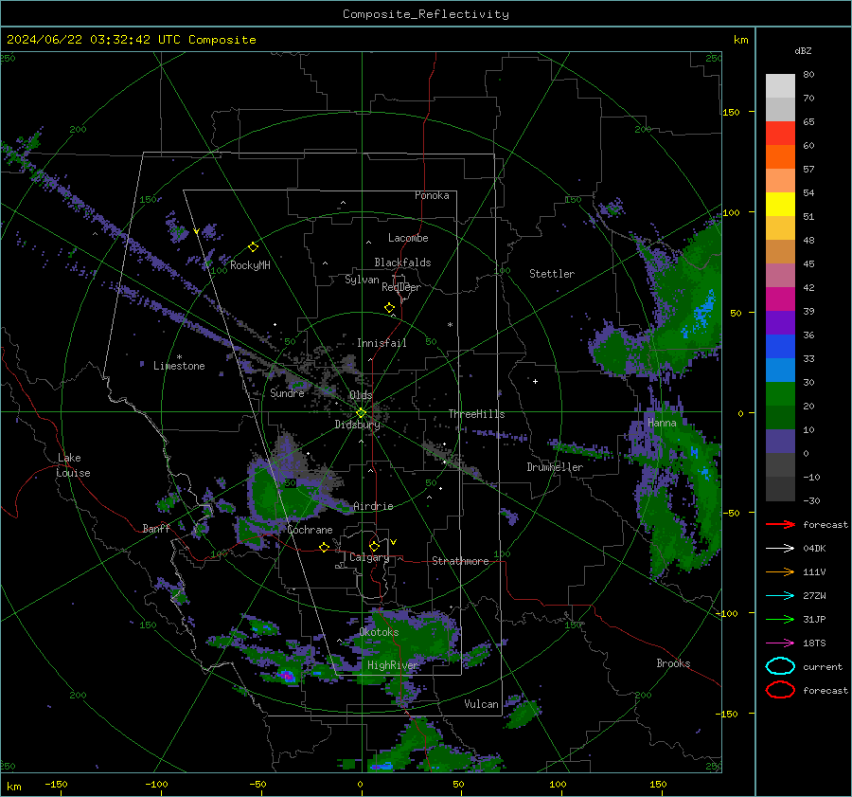Viewport: 852px width, 797px height.
Task: Click the Composite_Reflectivity title
Action: (426, 14)
